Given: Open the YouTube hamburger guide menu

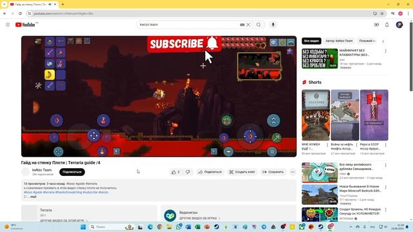Looking at the screenshot, I should click(8, 24).
